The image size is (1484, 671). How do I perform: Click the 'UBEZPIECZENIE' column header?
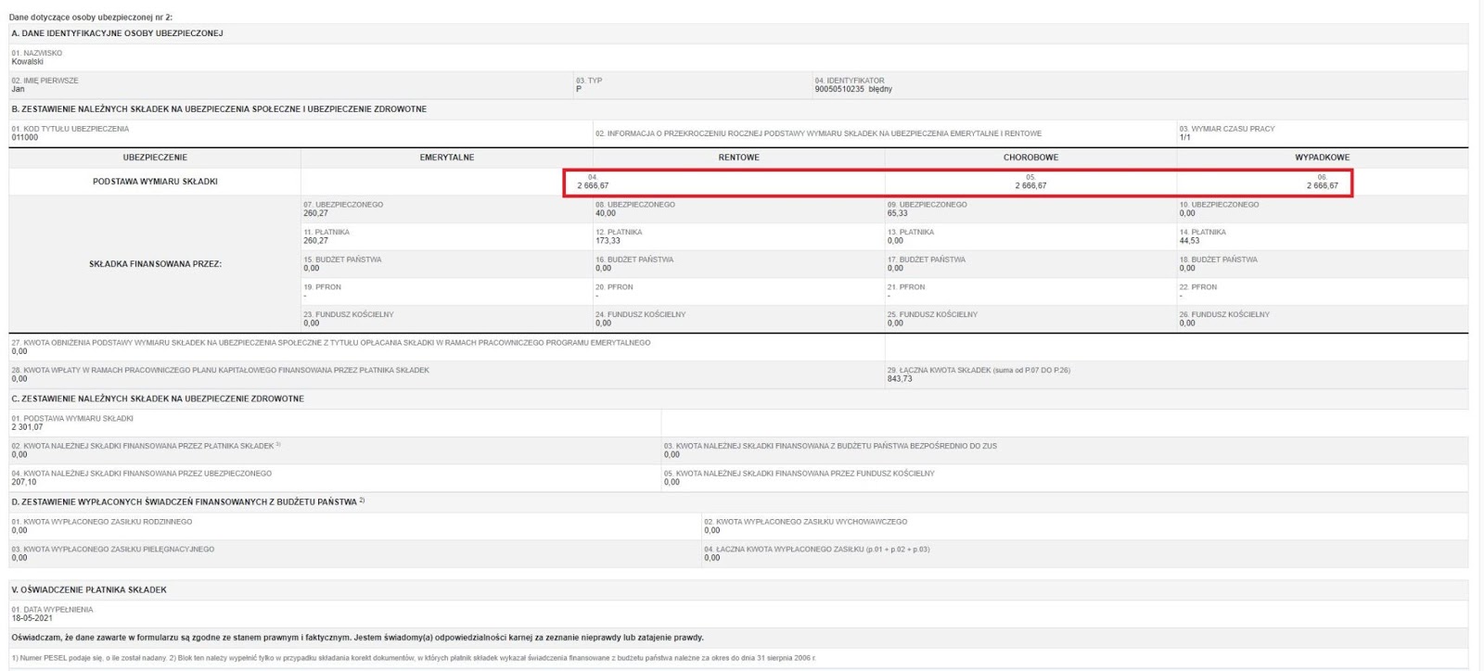[155, 158]
